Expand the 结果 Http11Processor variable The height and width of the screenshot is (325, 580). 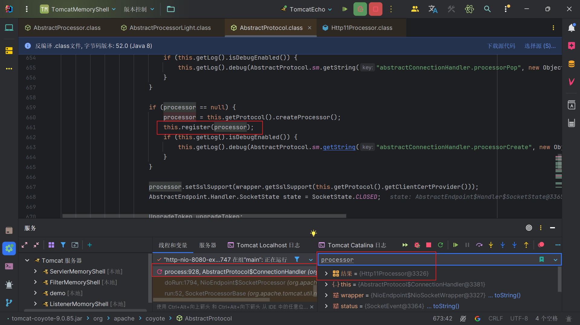click(x=326, y=273)
